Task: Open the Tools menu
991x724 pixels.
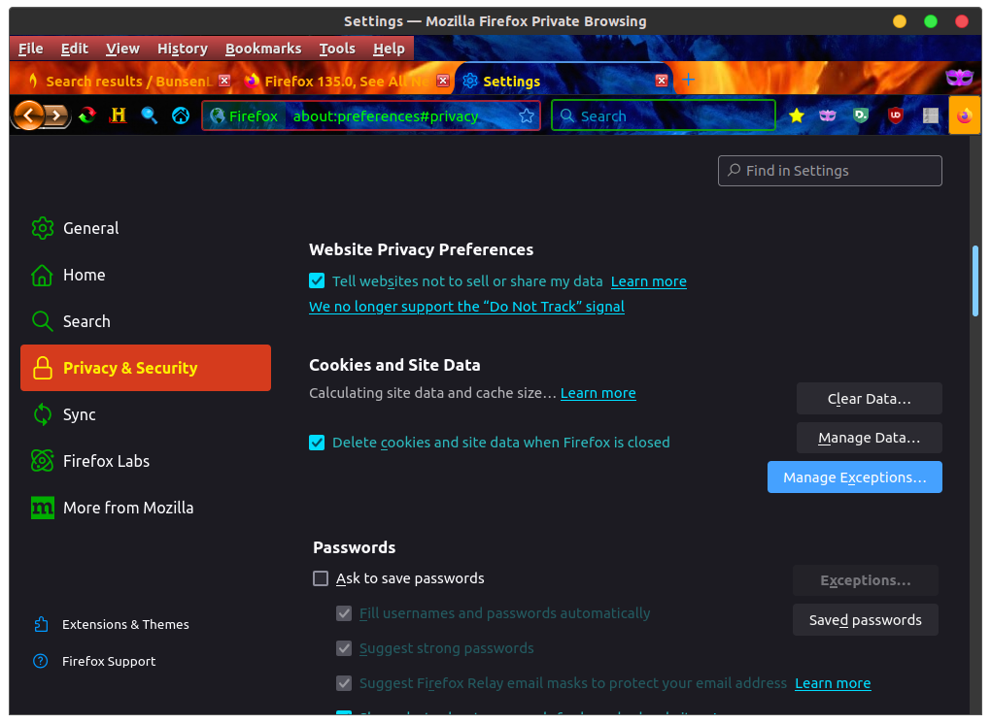Action: (x=337, y=49)
